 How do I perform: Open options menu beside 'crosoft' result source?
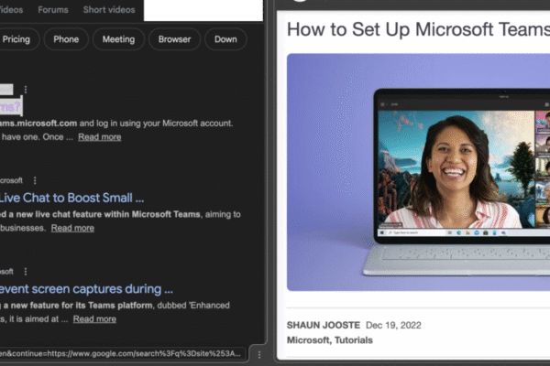(x=35, y=180)
